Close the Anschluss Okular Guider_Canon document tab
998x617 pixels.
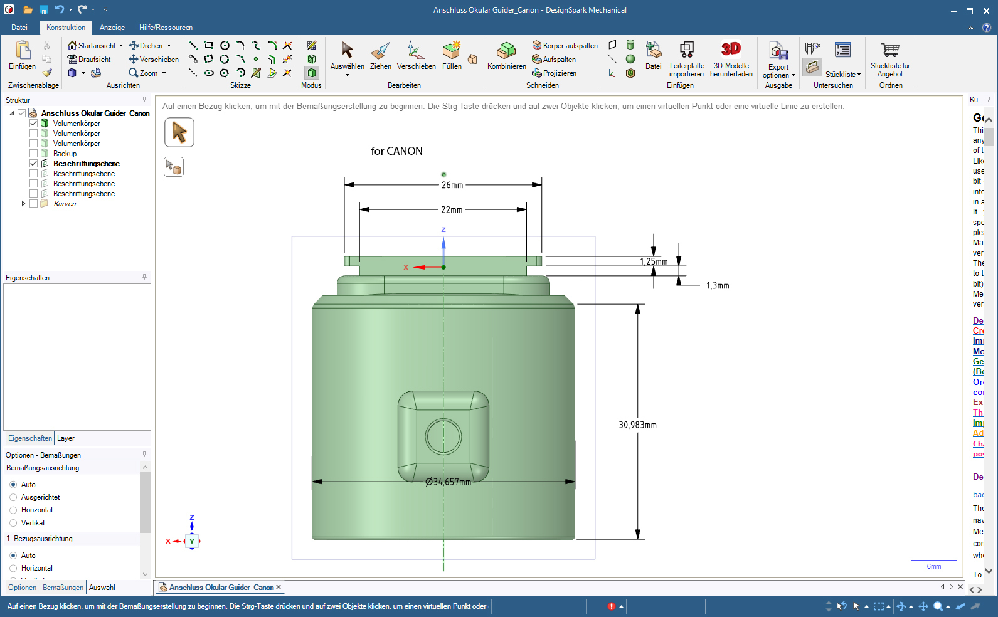coord(279,588)
